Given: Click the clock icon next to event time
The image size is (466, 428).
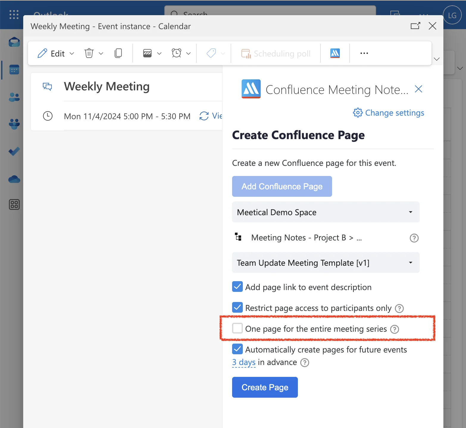Looking at the screenshot, I should click(48, 116).
